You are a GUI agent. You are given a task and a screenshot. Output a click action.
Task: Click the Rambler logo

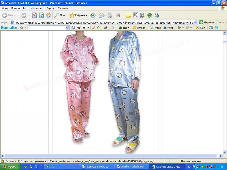coord(9,27)
